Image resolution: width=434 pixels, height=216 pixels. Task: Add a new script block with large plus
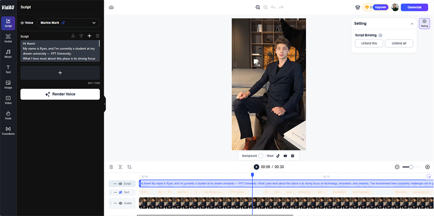[x=60, y=73]
